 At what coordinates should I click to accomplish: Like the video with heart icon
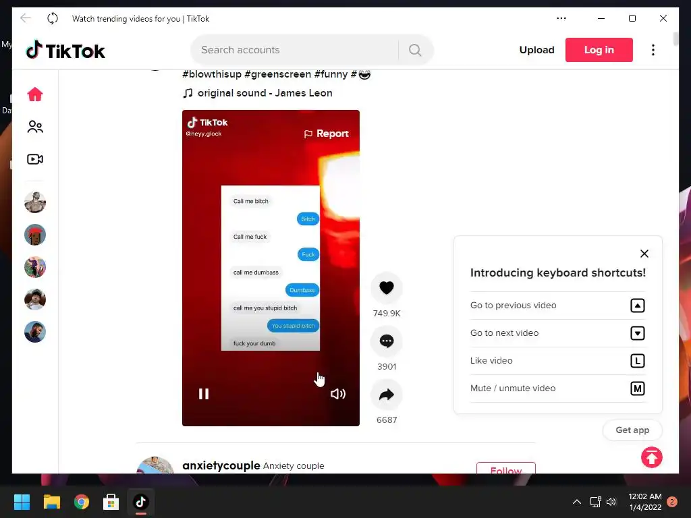[387, 287]
